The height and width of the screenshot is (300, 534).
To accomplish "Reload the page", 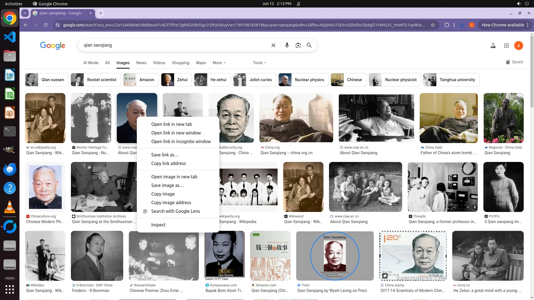I will pos(46,25).
